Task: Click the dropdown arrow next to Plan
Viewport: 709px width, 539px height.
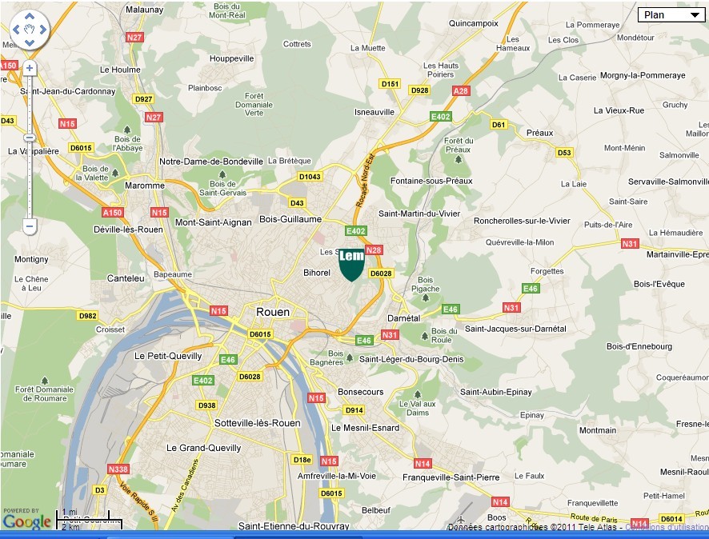Action: [693, 15]
